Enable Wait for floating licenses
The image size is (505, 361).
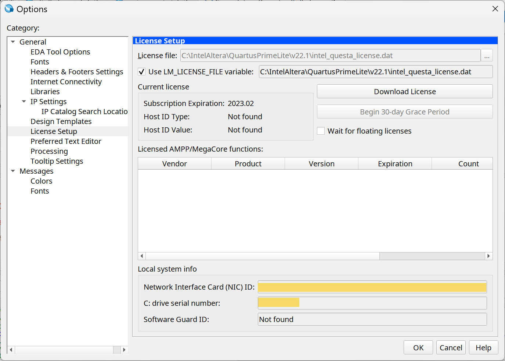coord(321,131)
